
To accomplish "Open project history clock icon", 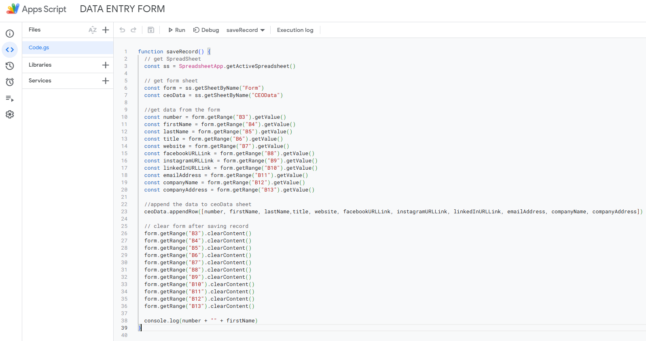I will [x=10, y=66].
